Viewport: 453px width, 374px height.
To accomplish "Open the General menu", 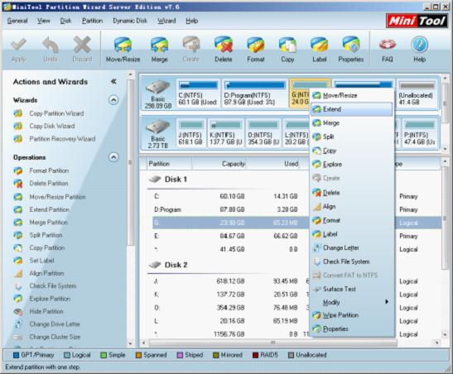I will click(x=17, y=21).
